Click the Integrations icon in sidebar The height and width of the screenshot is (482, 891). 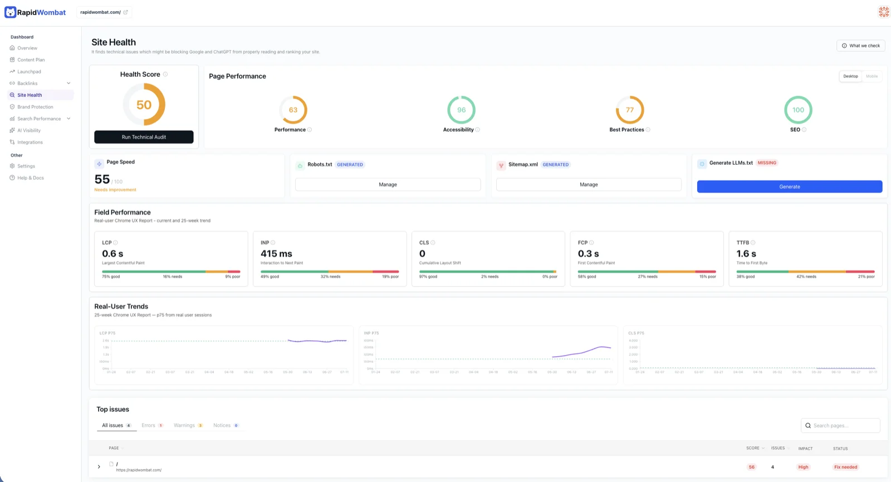pos(12,142)
